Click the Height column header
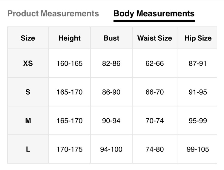The image size is (224, 170). point(70,38)
